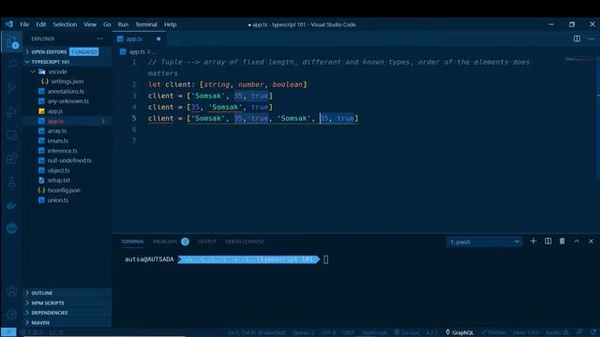The image size is (600, 337).
Task: Open the Terminal menu
Action: click(146, 24)
